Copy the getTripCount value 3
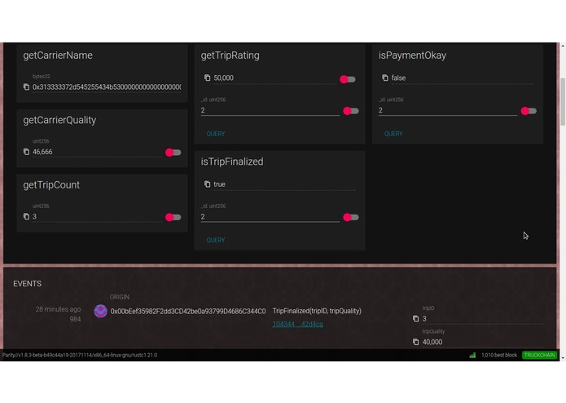Viewport: 566px width, 403px height. [x=26, y=216]
